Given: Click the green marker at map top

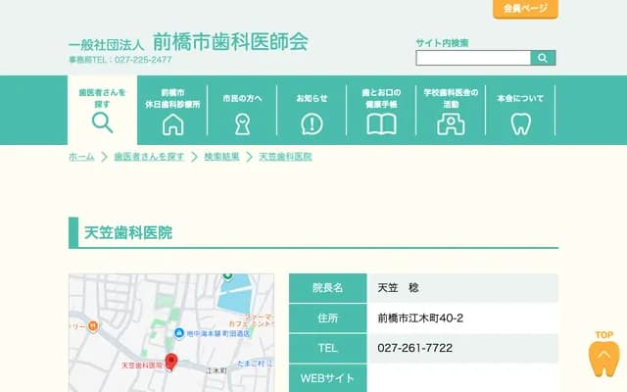Looking at the screenshot, I should click(x=227, y=276).
